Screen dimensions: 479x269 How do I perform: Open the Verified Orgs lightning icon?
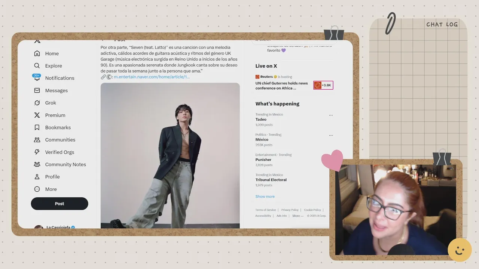pos(37,152)
